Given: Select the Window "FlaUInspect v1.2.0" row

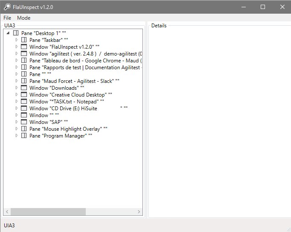Looking at the screenshot, I should point(64,47).
